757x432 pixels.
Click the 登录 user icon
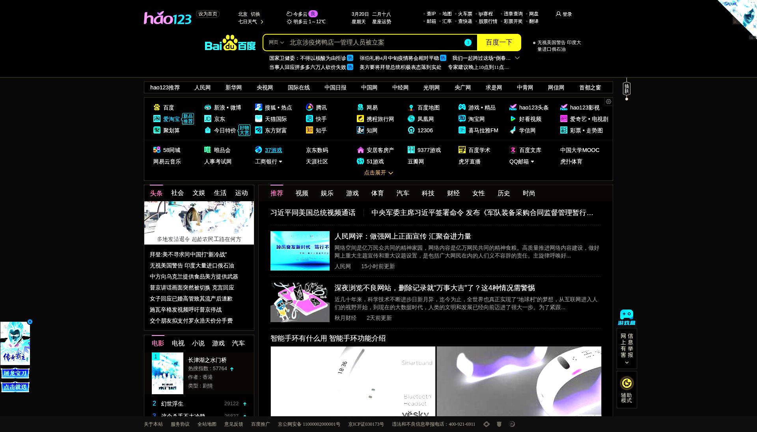tap(558, 14)
